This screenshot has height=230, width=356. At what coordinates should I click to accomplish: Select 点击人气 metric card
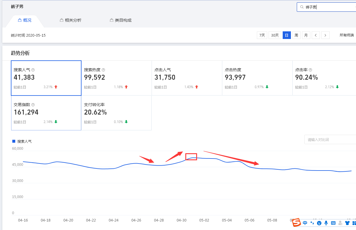187,78
